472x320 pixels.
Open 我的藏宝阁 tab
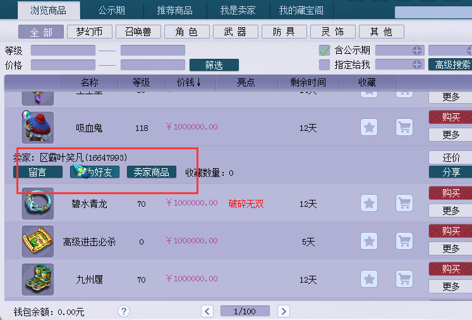301,11
